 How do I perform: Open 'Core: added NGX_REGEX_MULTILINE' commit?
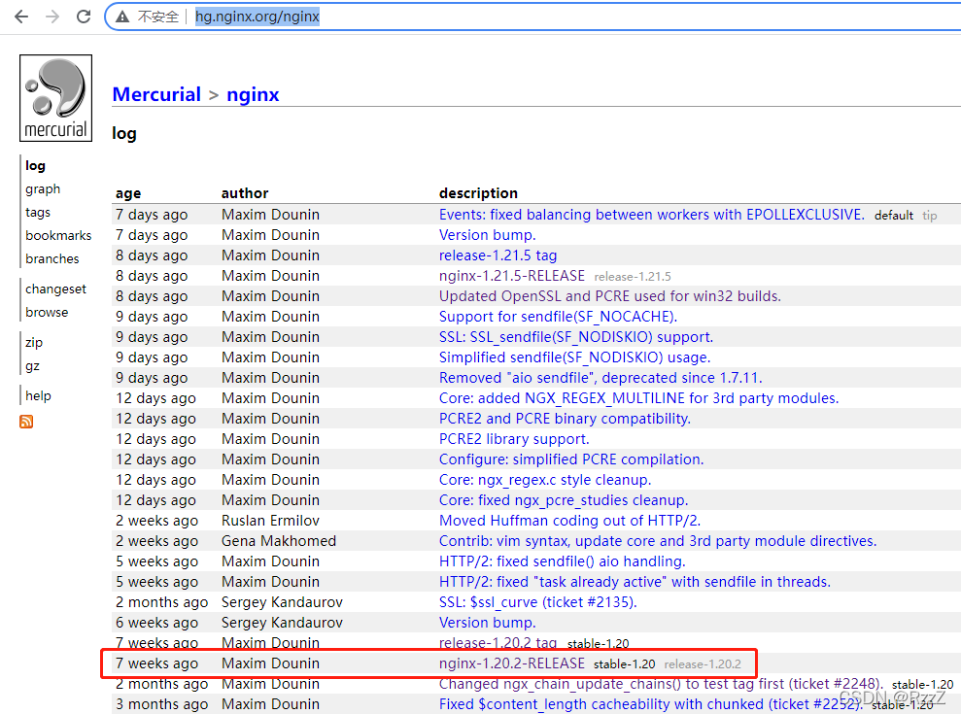tap(638, 397)
